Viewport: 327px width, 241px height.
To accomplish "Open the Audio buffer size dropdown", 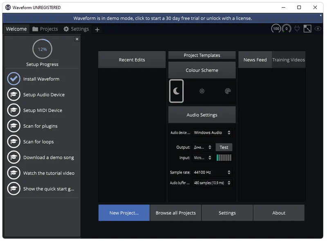I will pyautogui.click(x=212, y=183).
